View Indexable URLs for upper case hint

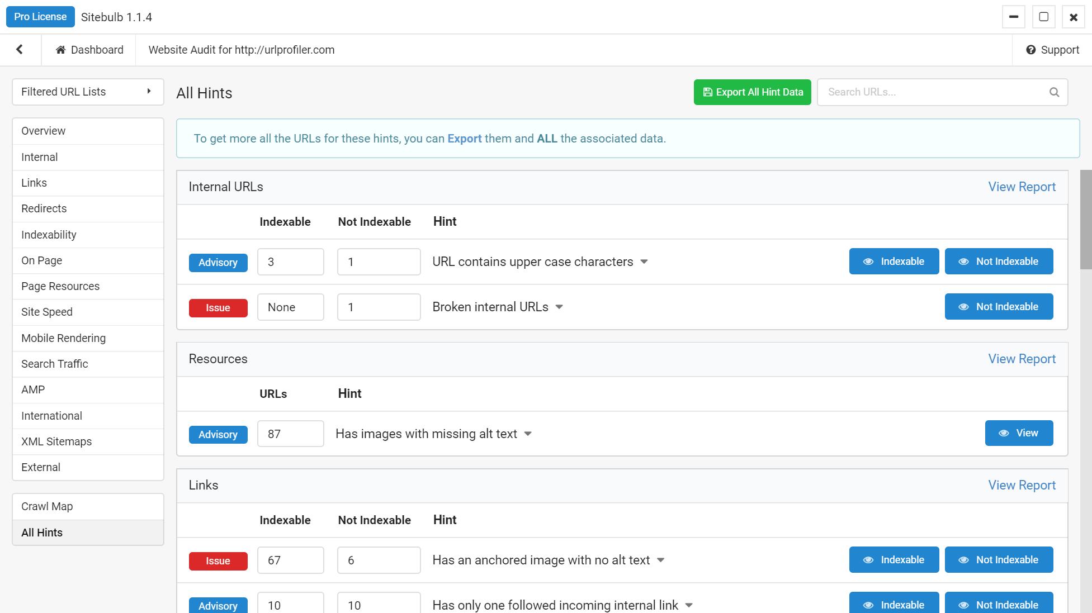(894, 262)
